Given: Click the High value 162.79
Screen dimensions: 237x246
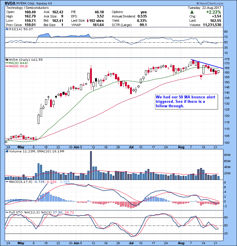Looking at the screenshot, I should tap(30, 16).
